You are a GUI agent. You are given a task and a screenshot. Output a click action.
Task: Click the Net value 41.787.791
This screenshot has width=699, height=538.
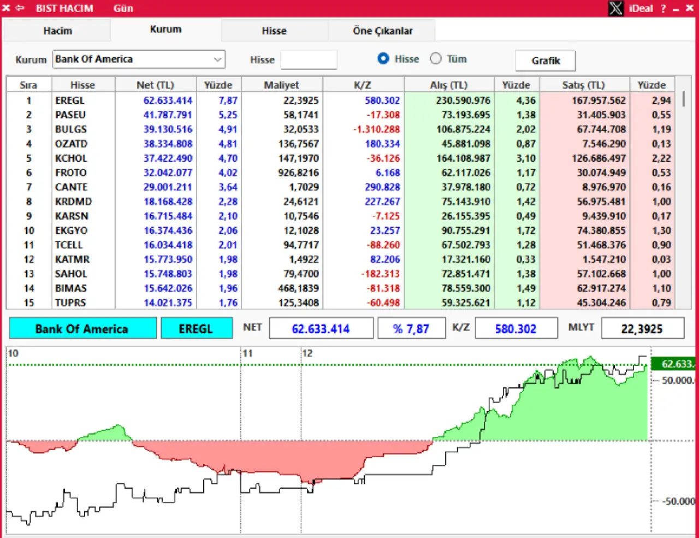point(168,115)
